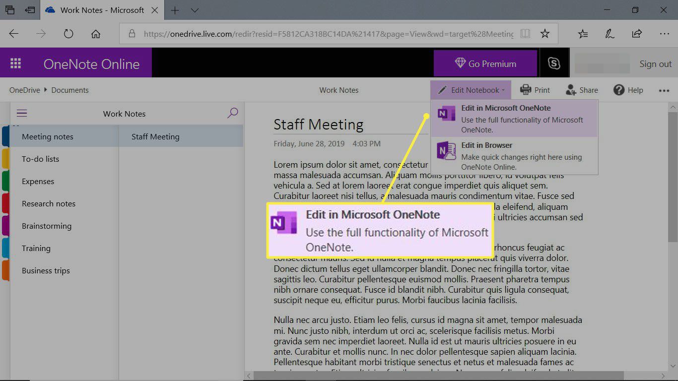Click the Go Premium button

click(485, 63)
